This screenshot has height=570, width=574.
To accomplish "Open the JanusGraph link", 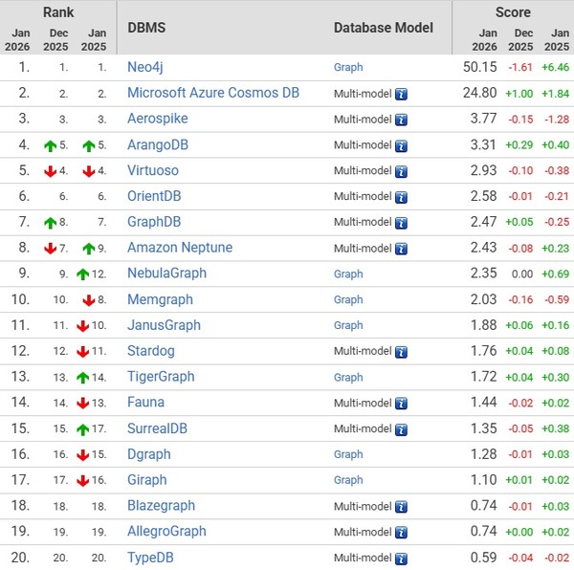I will 164,325.
